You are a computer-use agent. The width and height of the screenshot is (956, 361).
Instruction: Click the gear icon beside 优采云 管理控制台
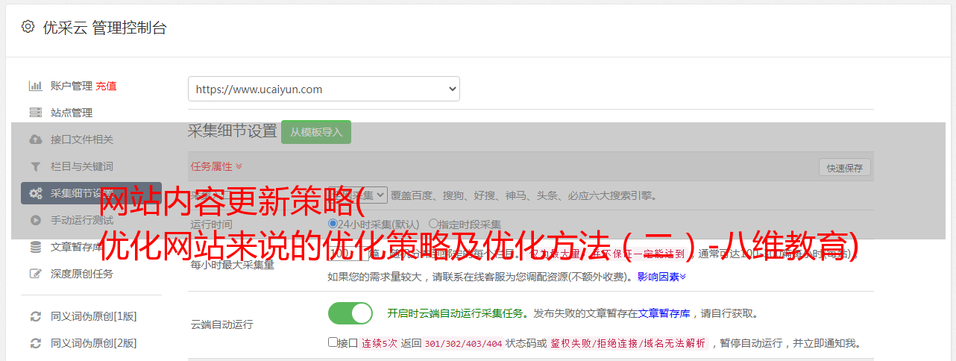28,27
